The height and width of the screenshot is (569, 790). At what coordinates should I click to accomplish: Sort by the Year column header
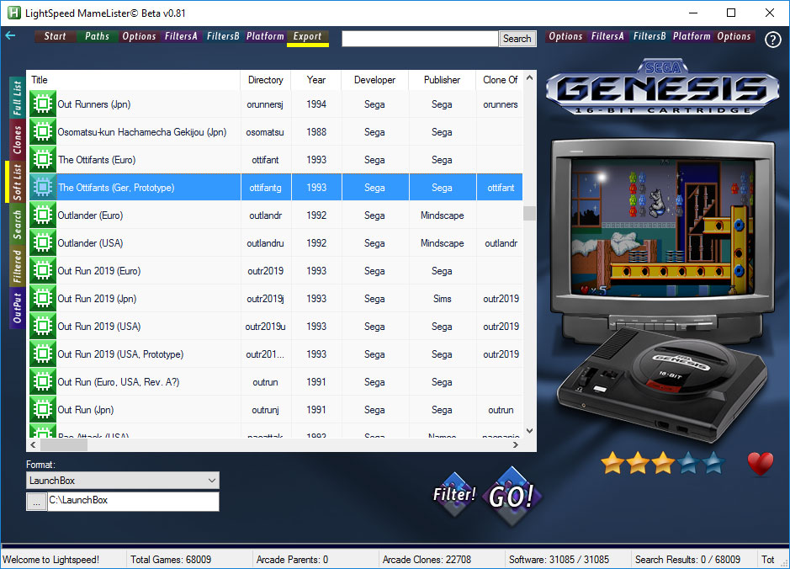(x=316, y=80)
